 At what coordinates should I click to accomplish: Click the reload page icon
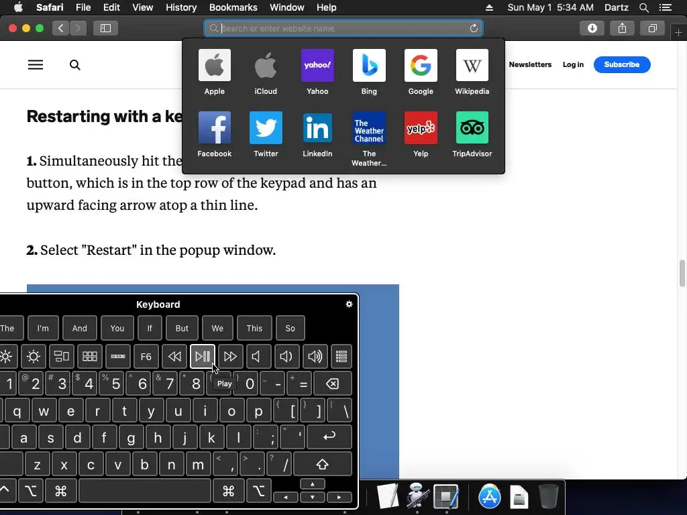pyautogui.click(x=474, y=28)
